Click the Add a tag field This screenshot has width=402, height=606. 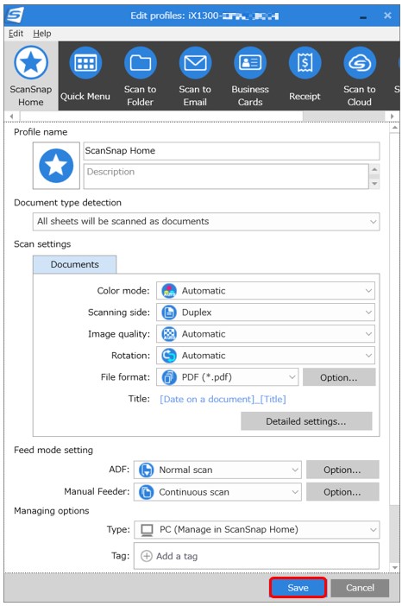pyautogui.click(x=256, y=556)
